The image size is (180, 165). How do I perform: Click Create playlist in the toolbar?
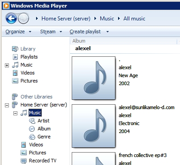pos(85,31)
